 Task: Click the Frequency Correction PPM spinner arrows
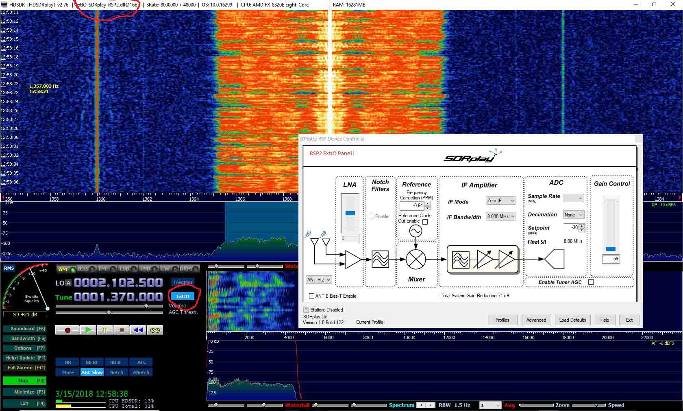click(427, 206)
